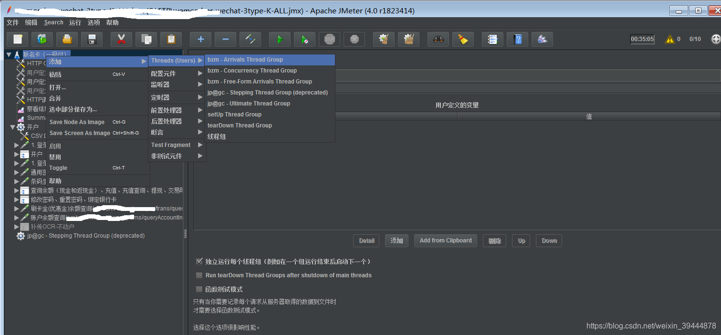This screenshot has height=335, width=721.
Task: Click the 值 column header
Action: (589, 116)
